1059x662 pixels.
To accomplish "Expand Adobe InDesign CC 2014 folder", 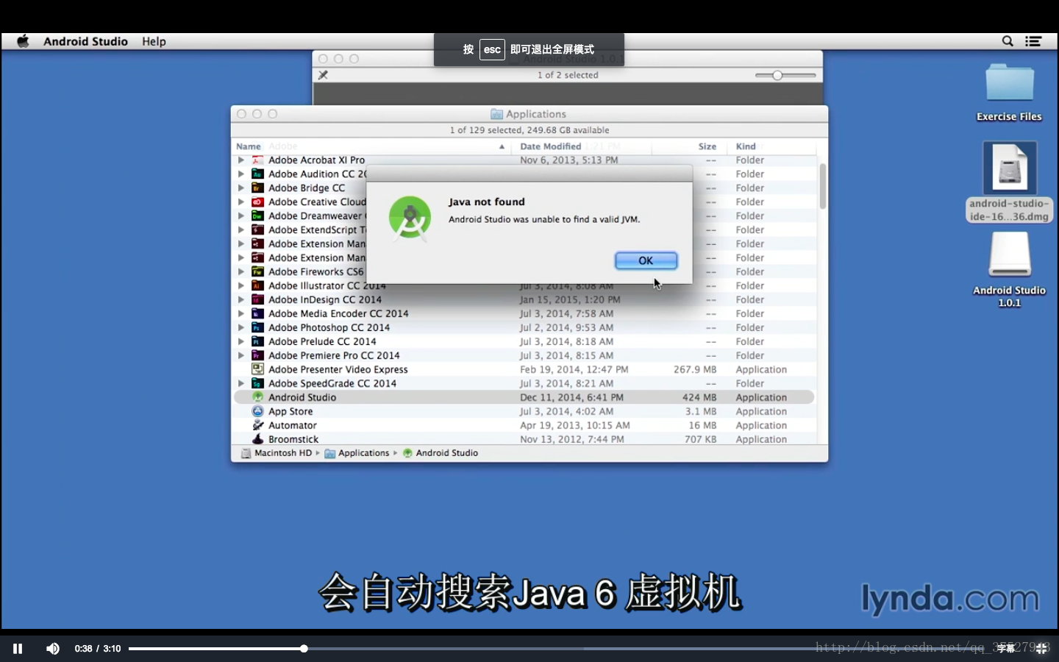I will pyautogui.click(x=240, y=299).
